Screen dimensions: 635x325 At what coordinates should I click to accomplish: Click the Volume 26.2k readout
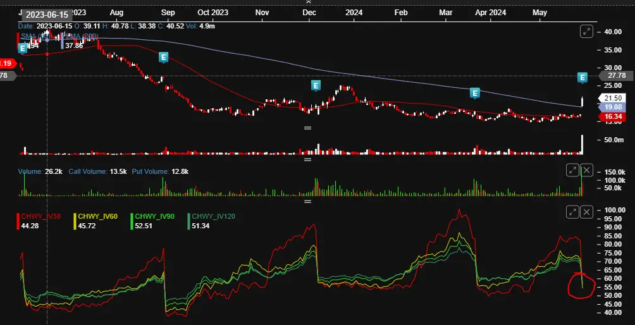(40, 171)
